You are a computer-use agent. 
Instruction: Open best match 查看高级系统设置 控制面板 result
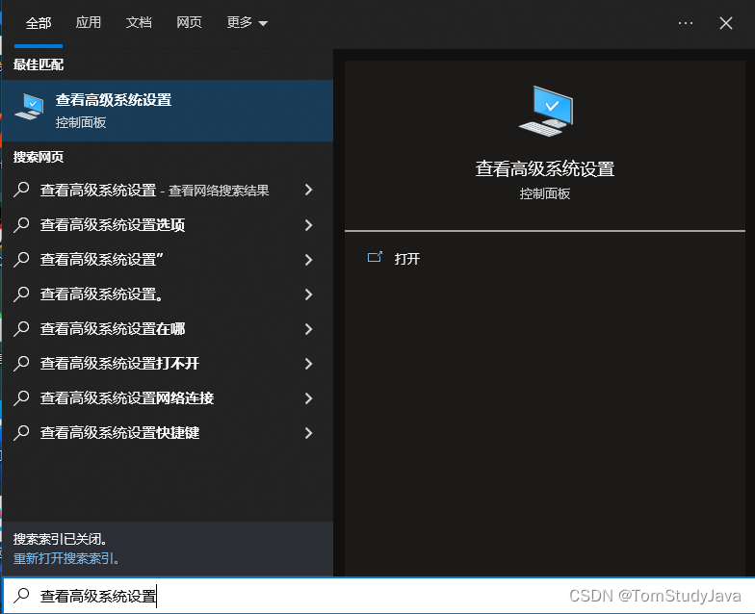(168, 111)
